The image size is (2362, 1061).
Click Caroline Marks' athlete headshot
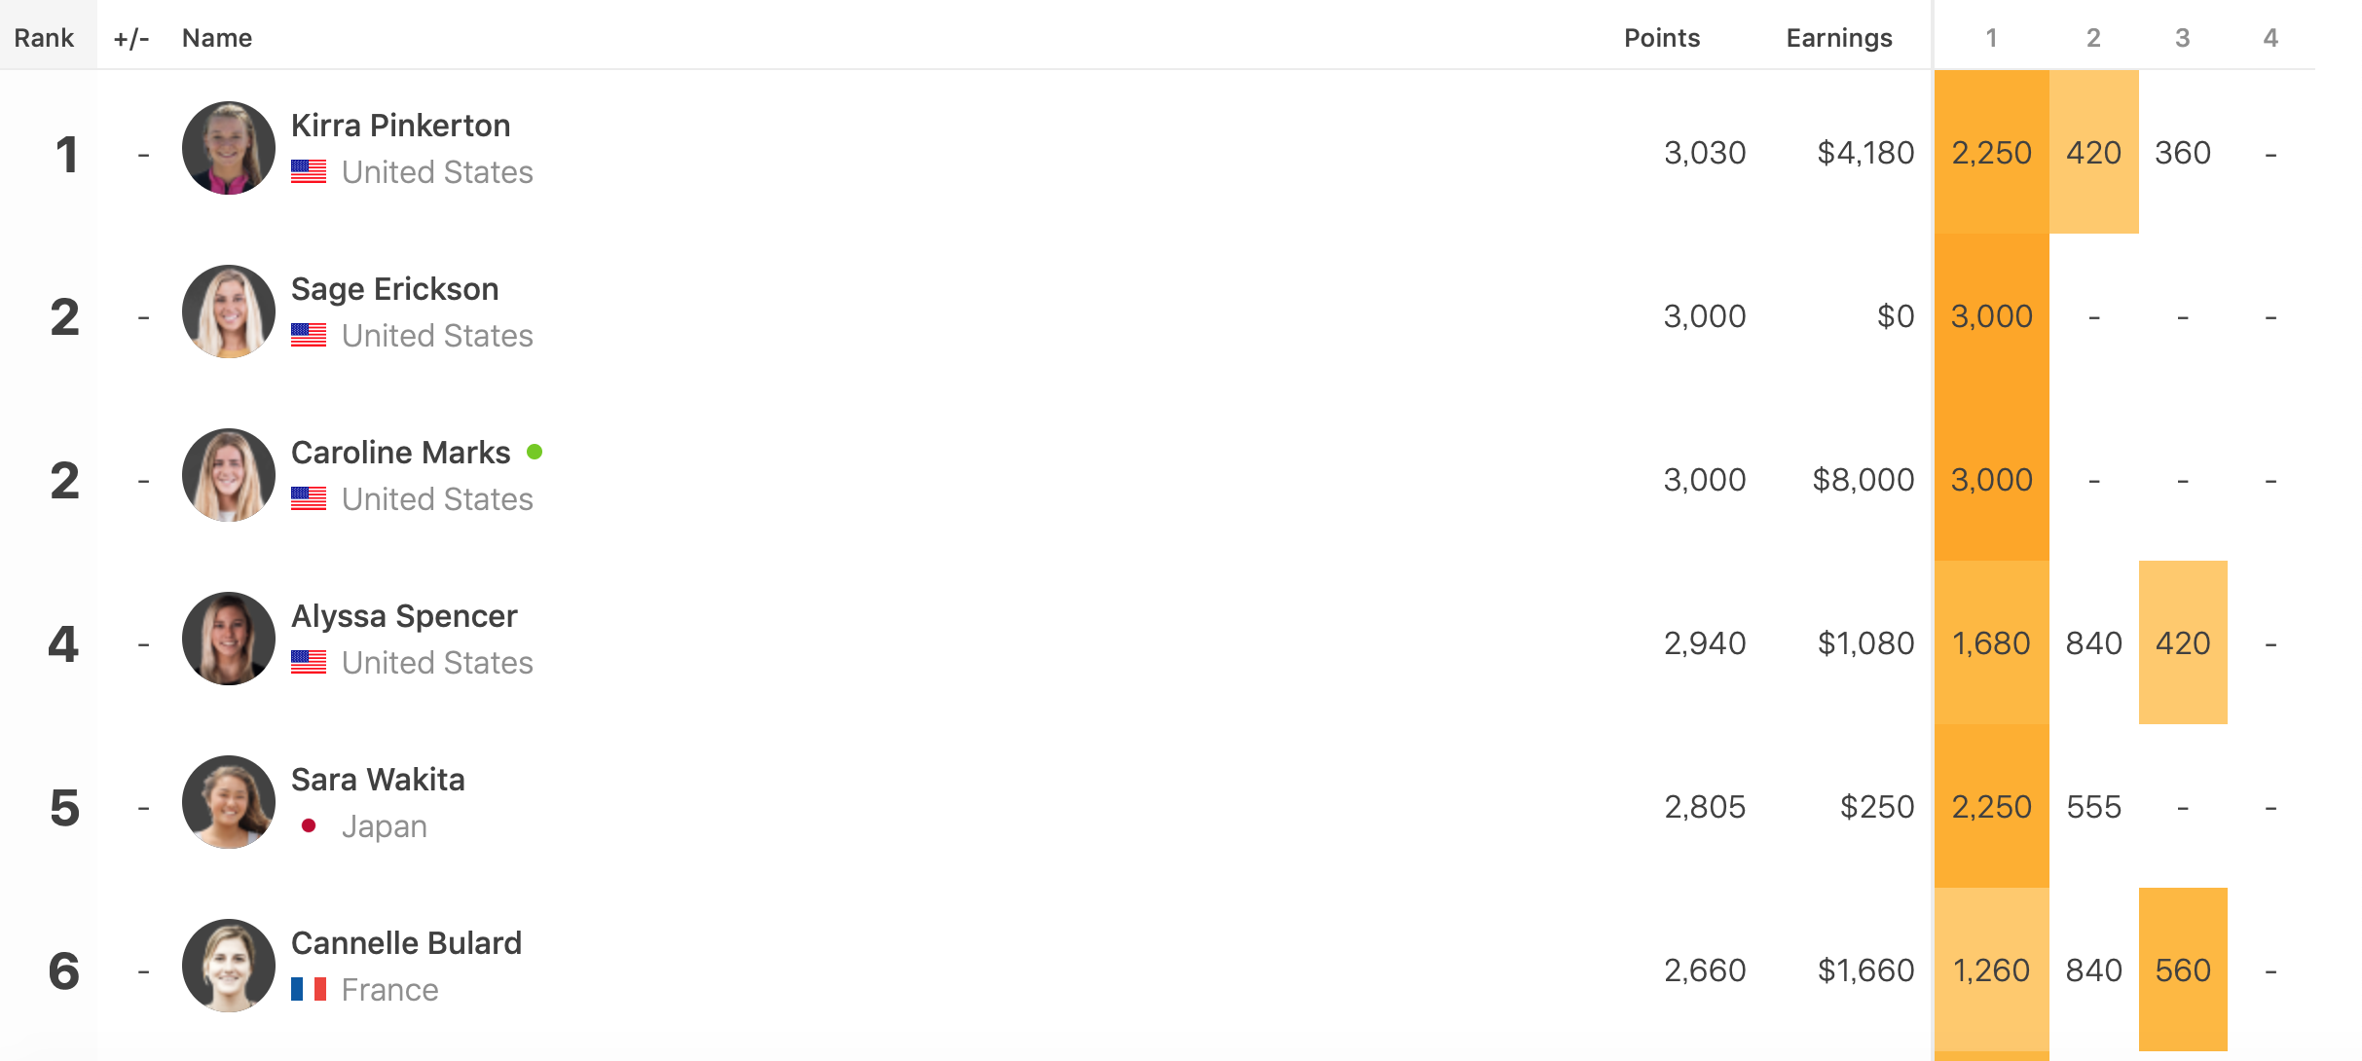(x=229, y=475)
